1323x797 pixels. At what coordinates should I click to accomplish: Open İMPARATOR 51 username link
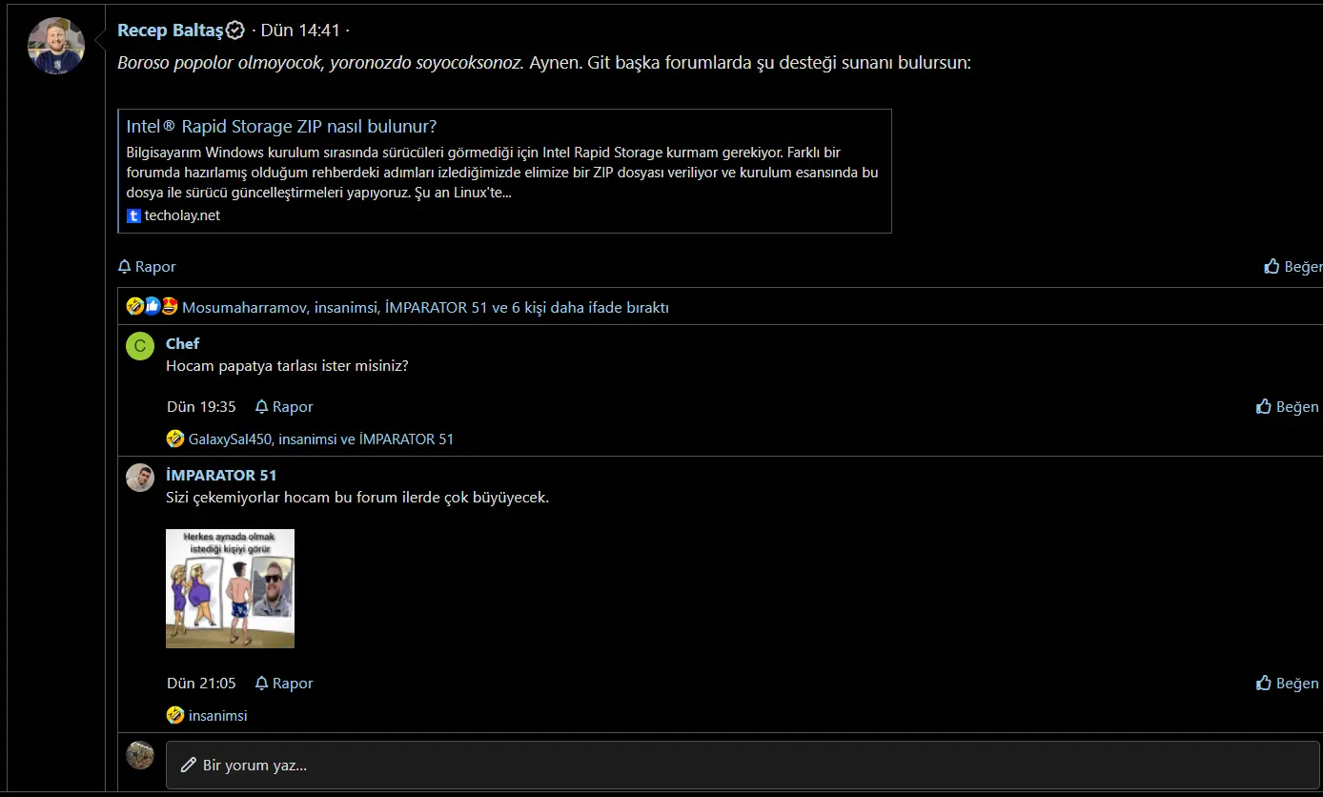221,475
